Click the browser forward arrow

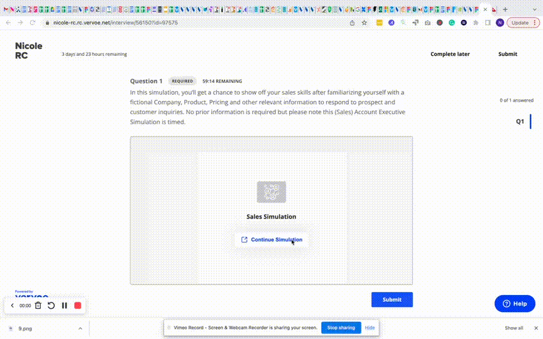21,23
